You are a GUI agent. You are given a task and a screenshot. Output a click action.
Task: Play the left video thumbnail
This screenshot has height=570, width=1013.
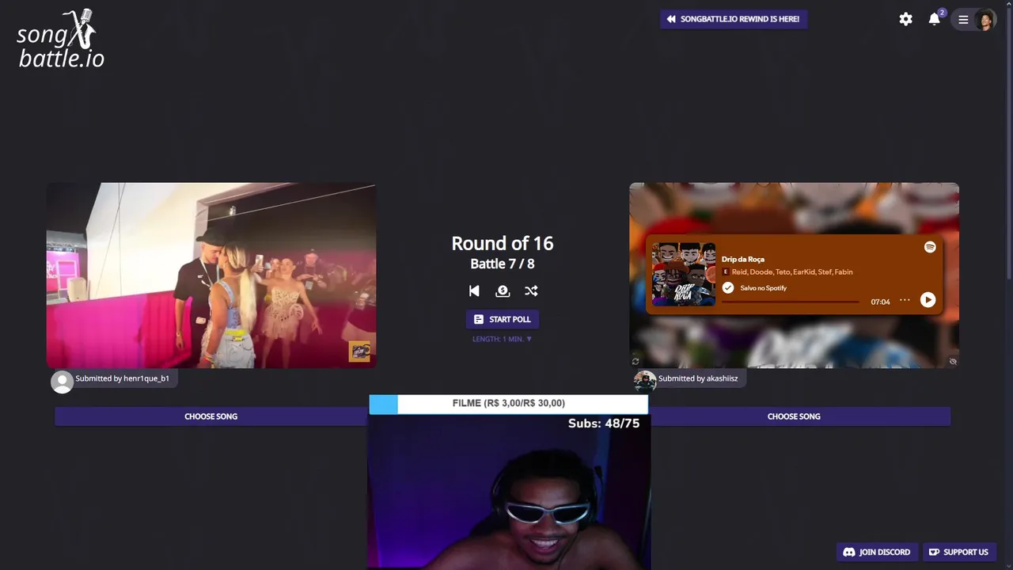coord(211,275)
